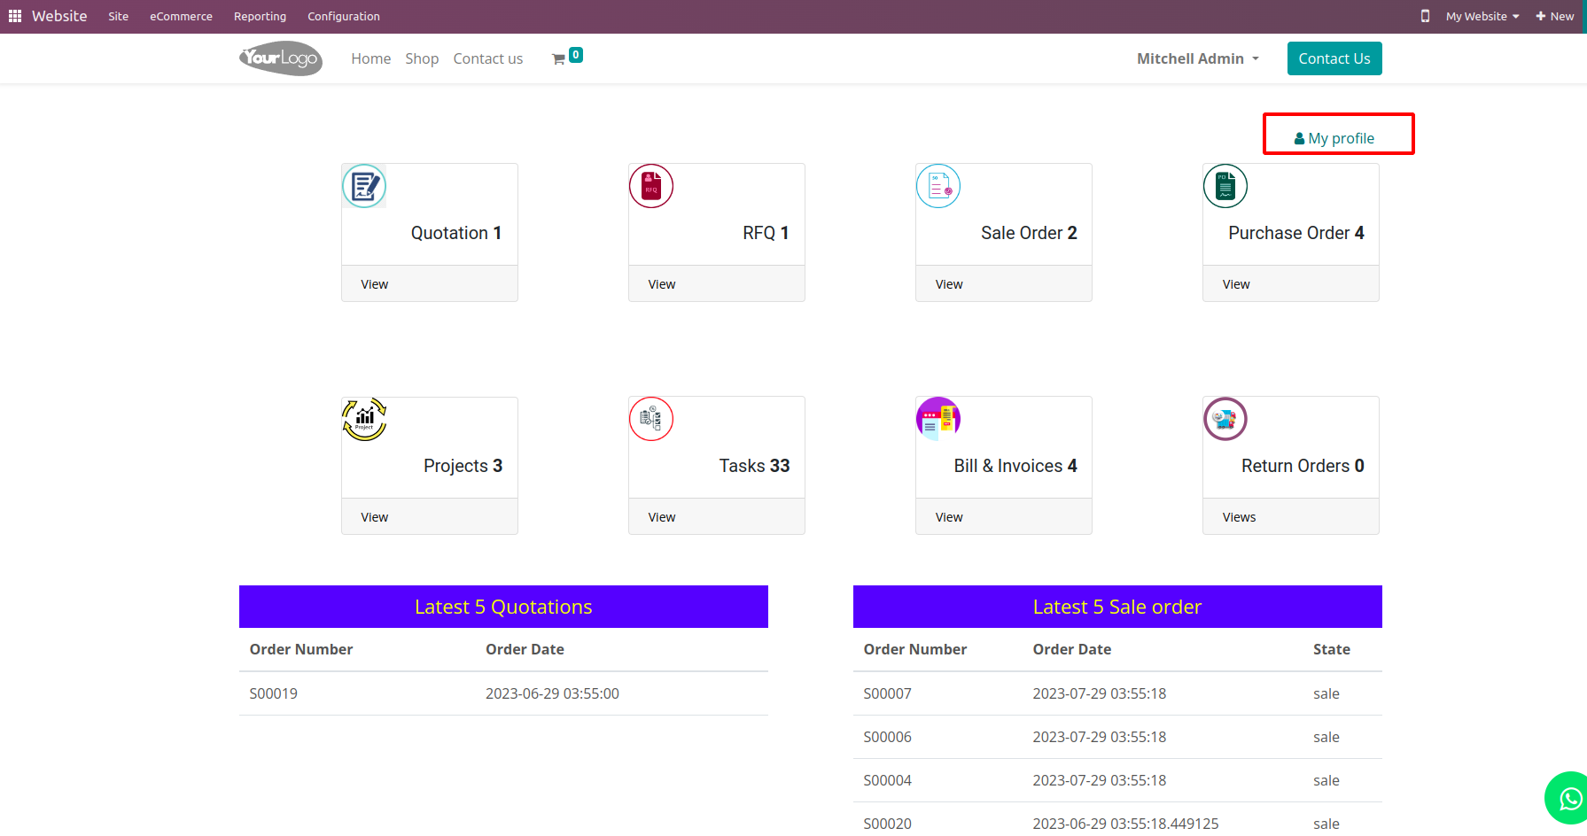
Task: View the Bill & Invoices list
Action: click(949, 517)
